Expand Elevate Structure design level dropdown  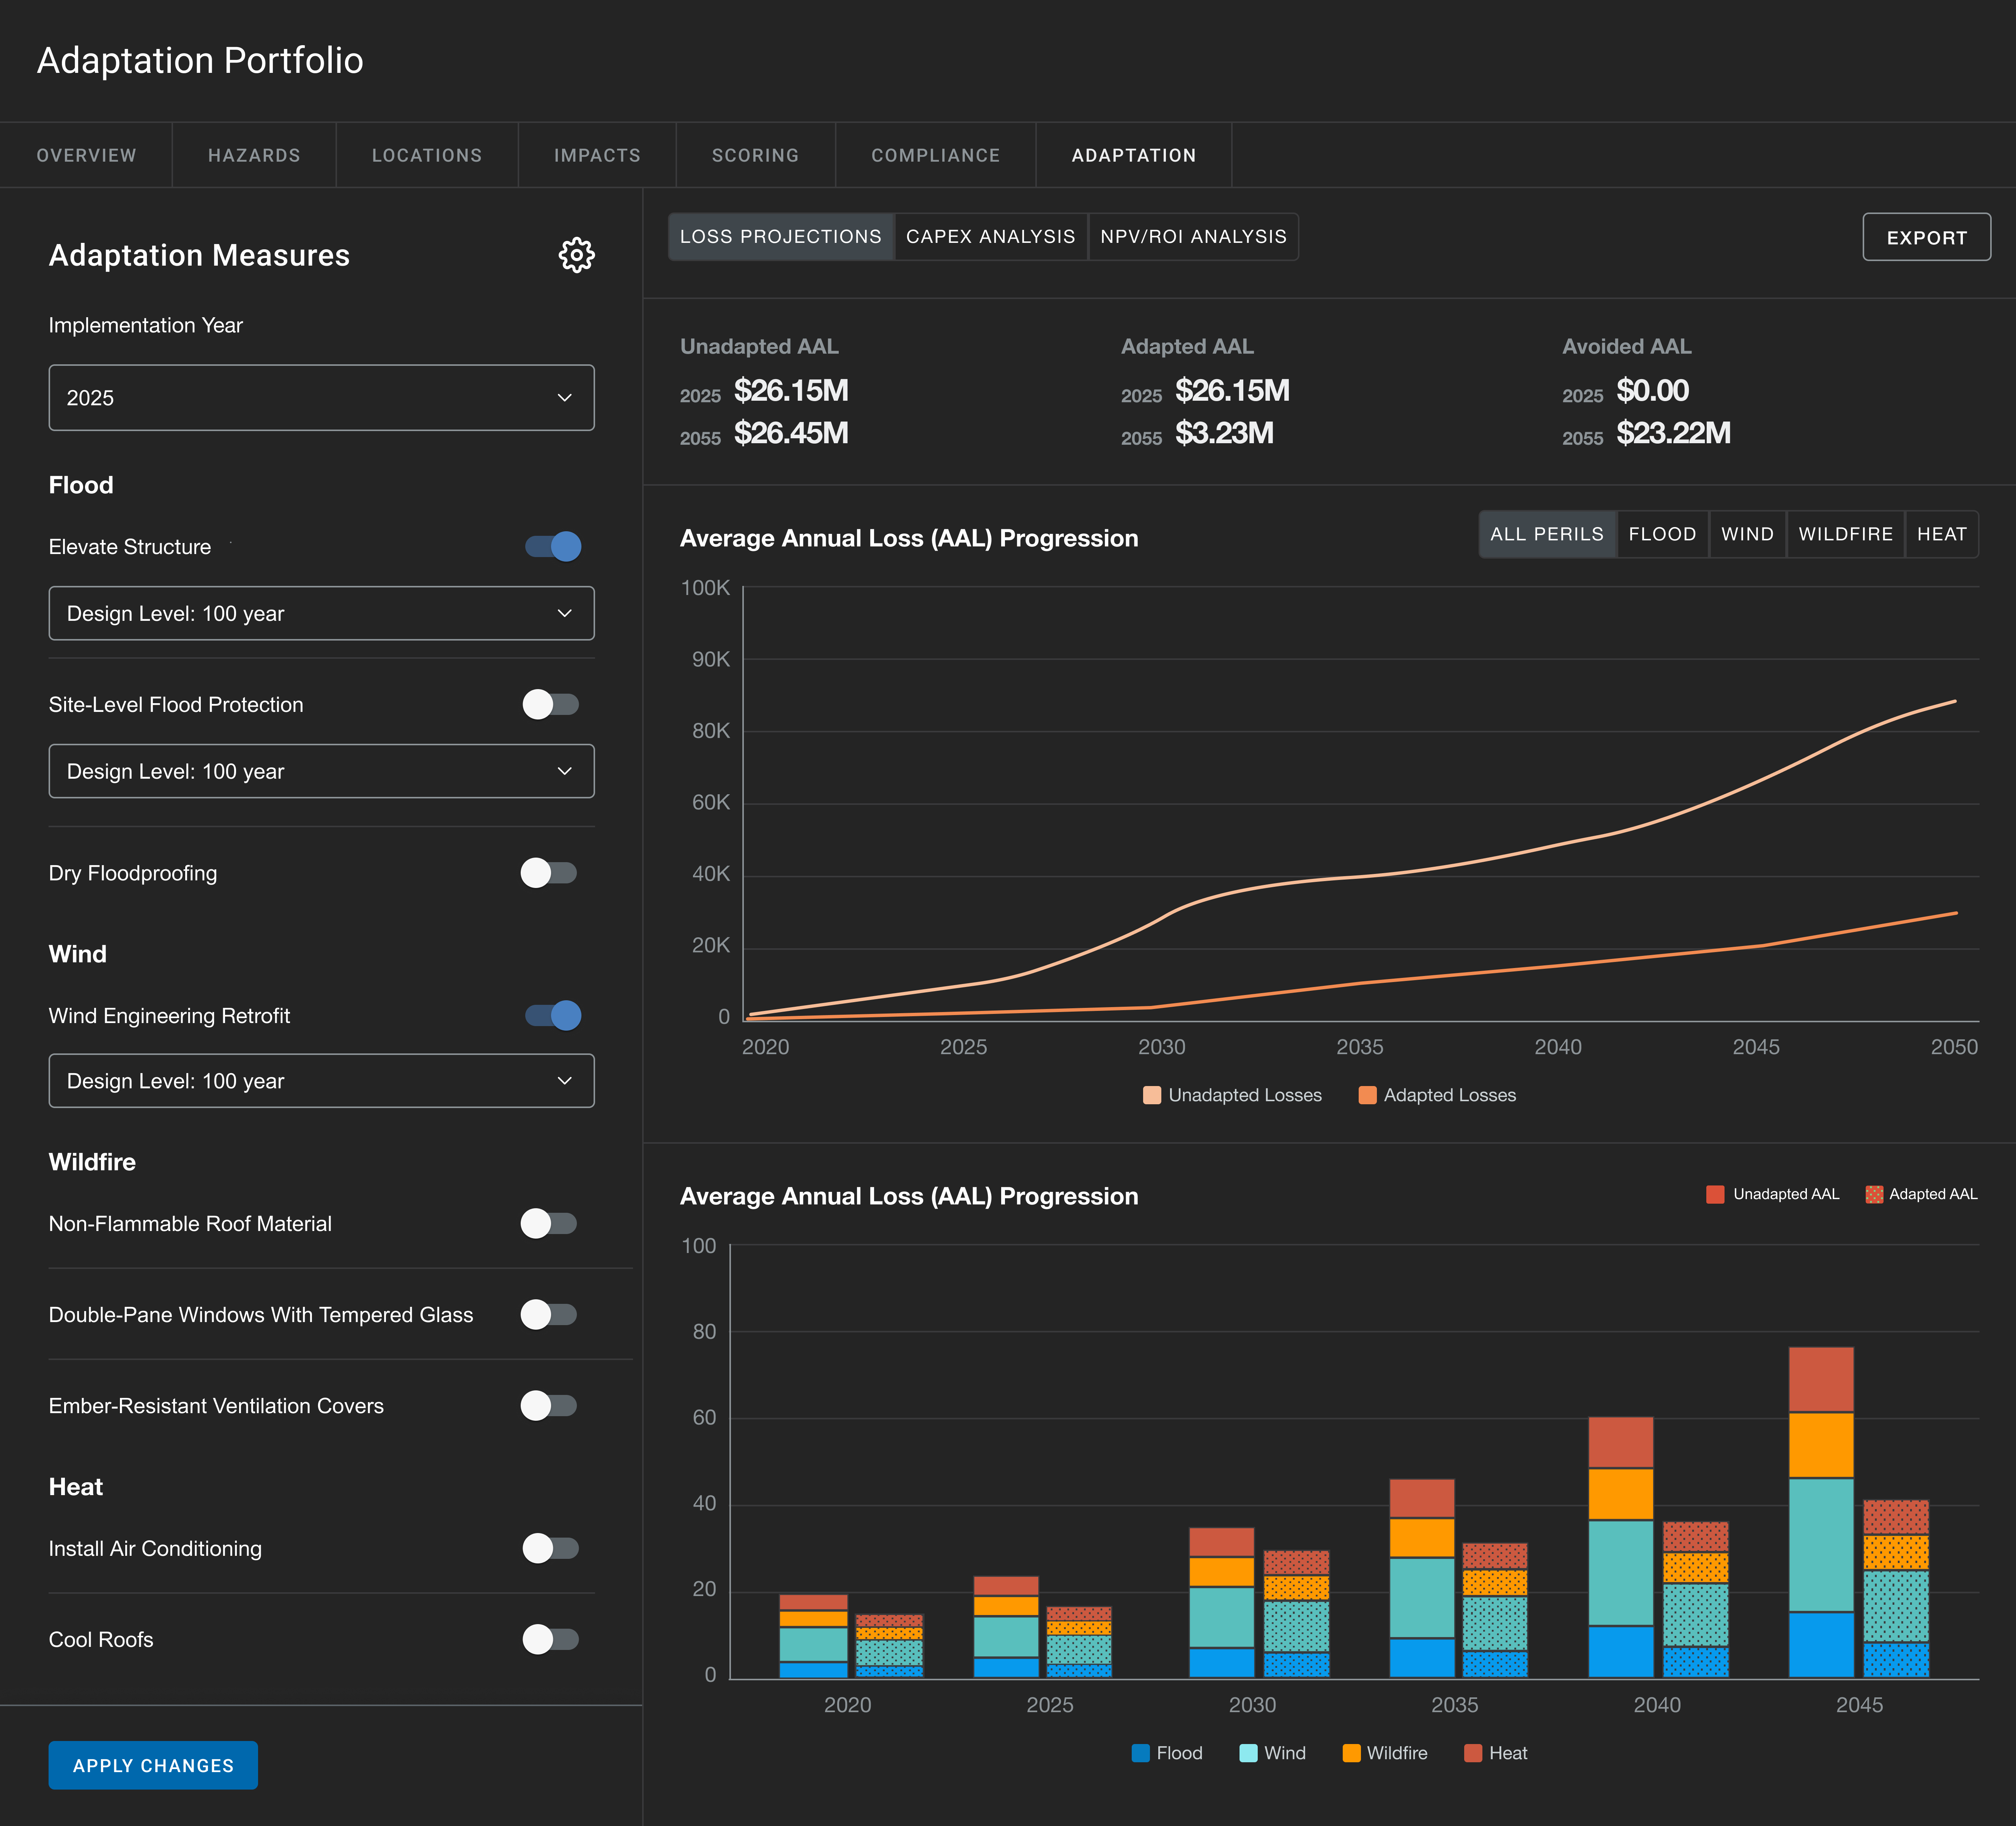coord(321,613)
